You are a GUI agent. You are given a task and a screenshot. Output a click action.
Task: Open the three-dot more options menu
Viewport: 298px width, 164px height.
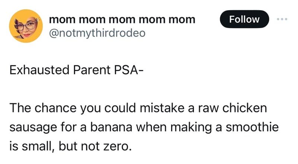[282, 19]
